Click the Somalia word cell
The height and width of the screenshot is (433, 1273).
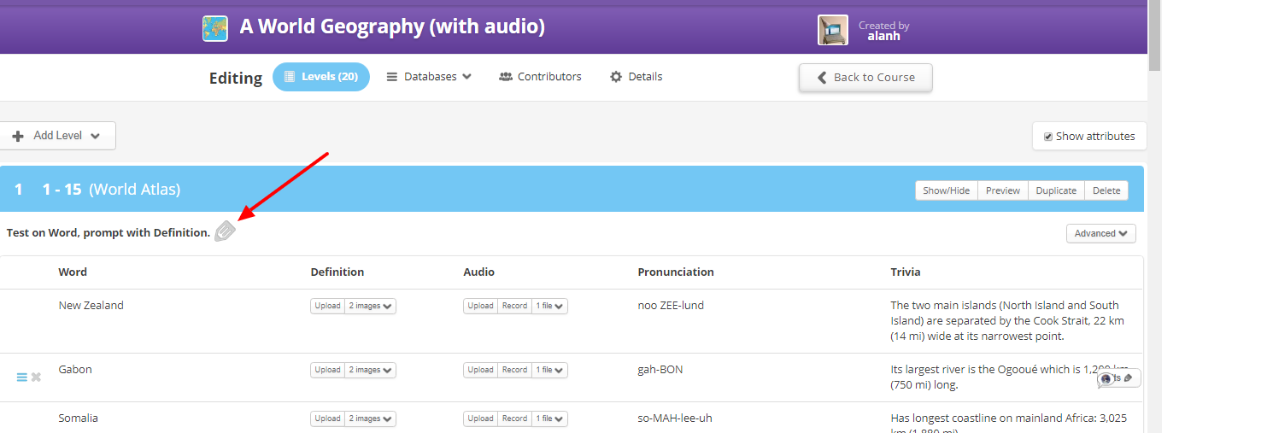coord(78,418)
